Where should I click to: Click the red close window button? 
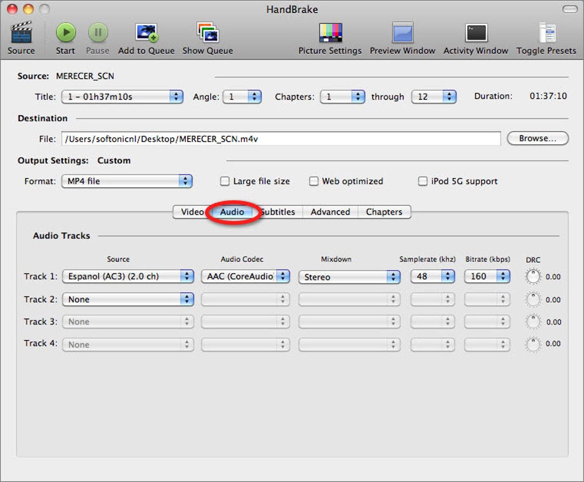12,9
